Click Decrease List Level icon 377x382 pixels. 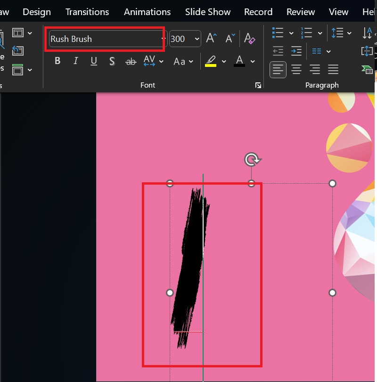[x=278, y=51]
